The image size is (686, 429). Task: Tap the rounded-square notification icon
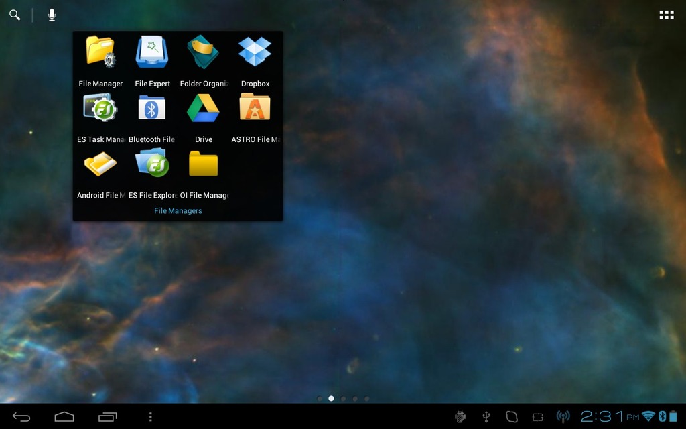coord(511,417)
